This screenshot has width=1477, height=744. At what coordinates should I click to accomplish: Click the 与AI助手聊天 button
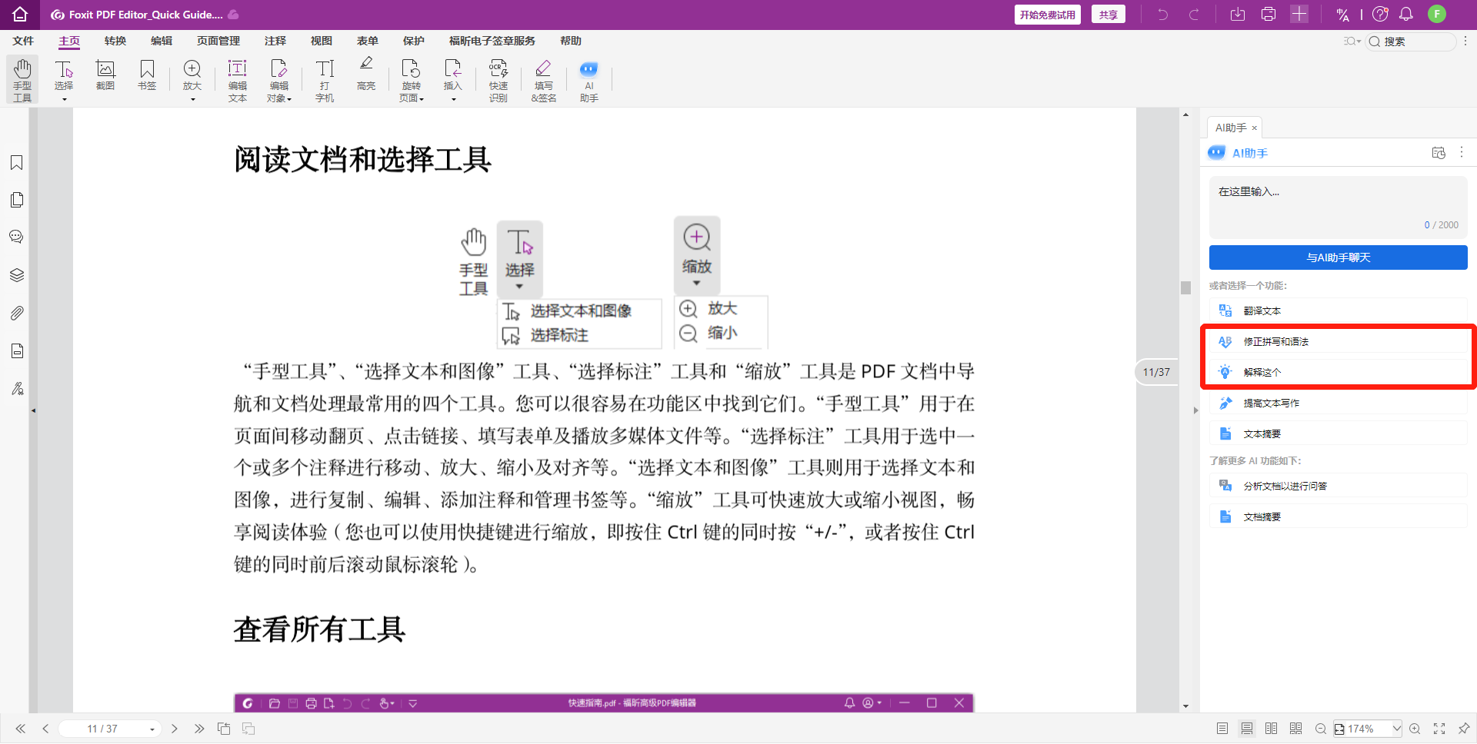coord(1338,257)
